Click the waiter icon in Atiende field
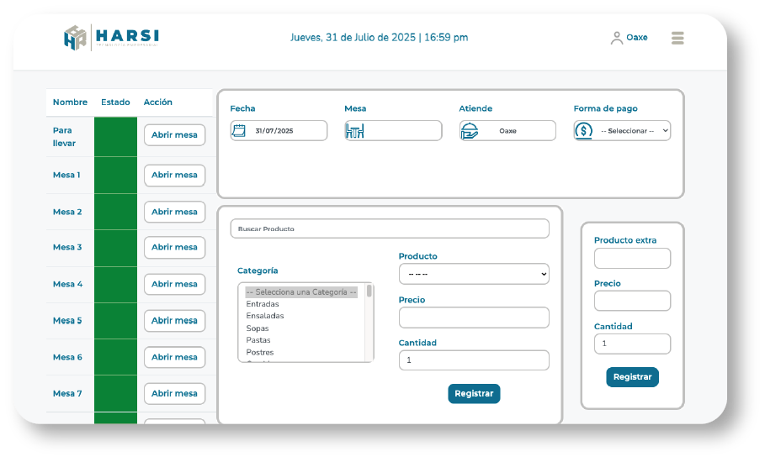Image resolution: width=765 pixels, height=462 pixels. pyautogui.click(x=470, y=130)
